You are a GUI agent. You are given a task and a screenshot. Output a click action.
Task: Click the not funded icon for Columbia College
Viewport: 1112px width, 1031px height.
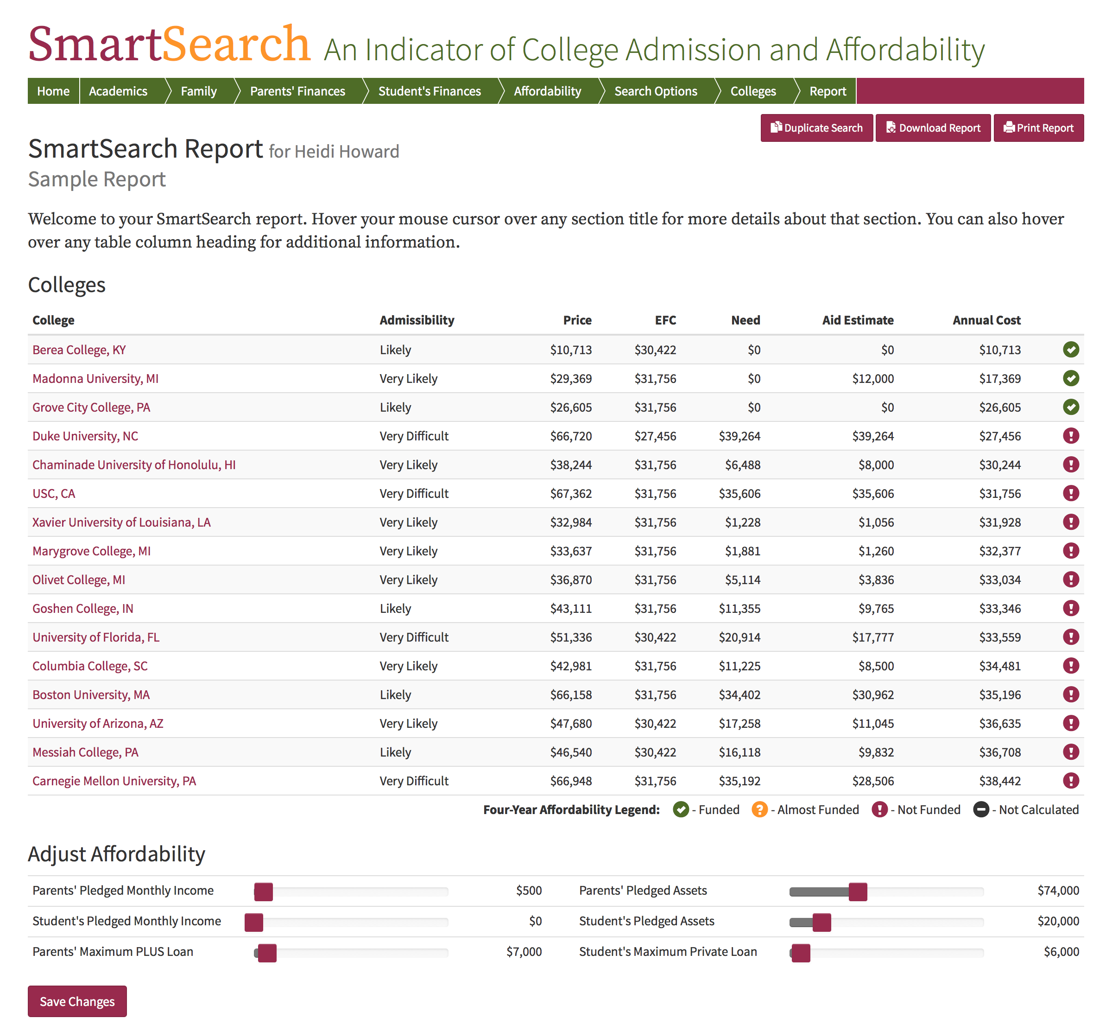pyautogui.click(x=1070, y=666)
